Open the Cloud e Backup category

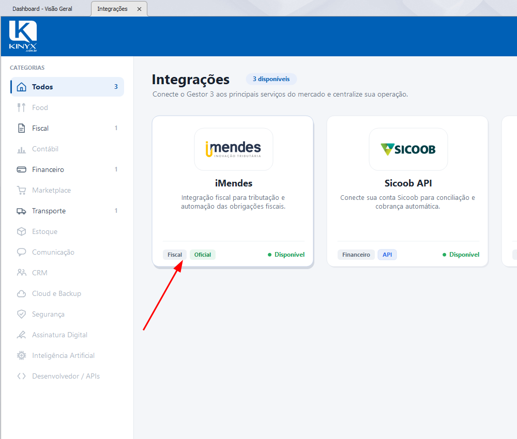pyautogui.click(x=67, y=293)
